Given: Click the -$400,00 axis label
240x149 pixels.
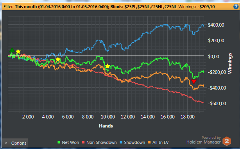Looking at the screenshot, I should point(217,88).
